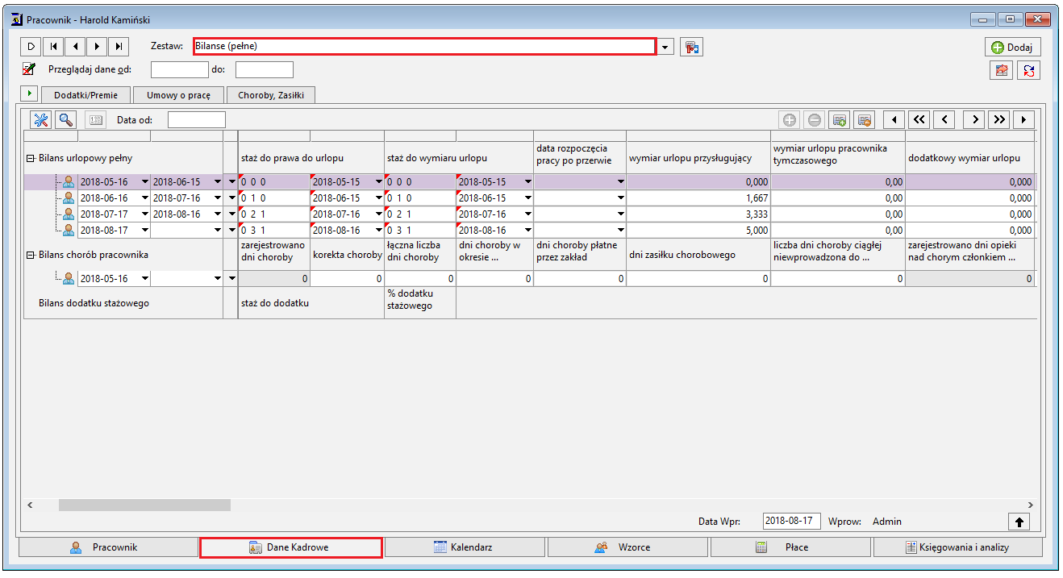Click the icon right of Zestaw dropdown
The image size is (1063, 578).
[691, 47]
